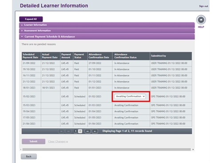Click the scrollbar right arrow
This screenshot has width=222, height=163.
193,149
